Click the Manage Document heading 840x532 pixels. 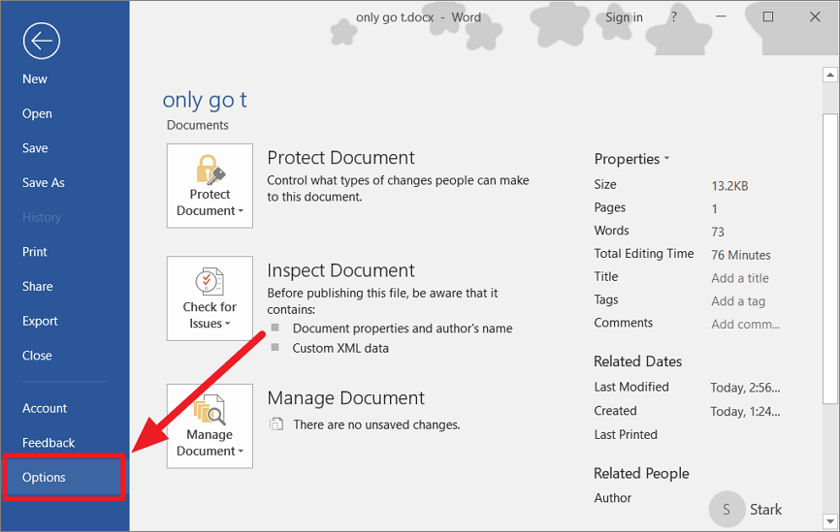[345, 398]
